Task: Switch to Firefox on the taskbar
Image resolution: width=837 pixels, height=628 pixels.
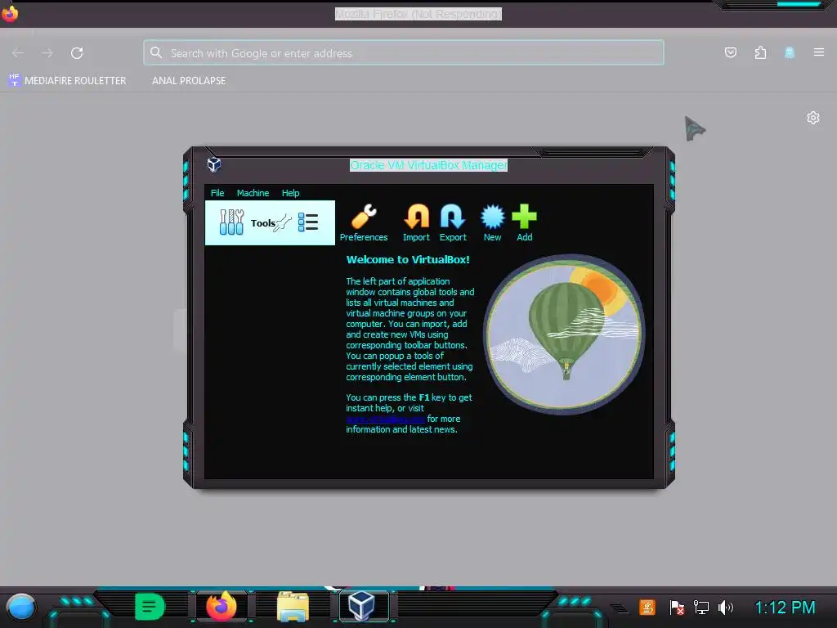Action: tap(221, 607)
